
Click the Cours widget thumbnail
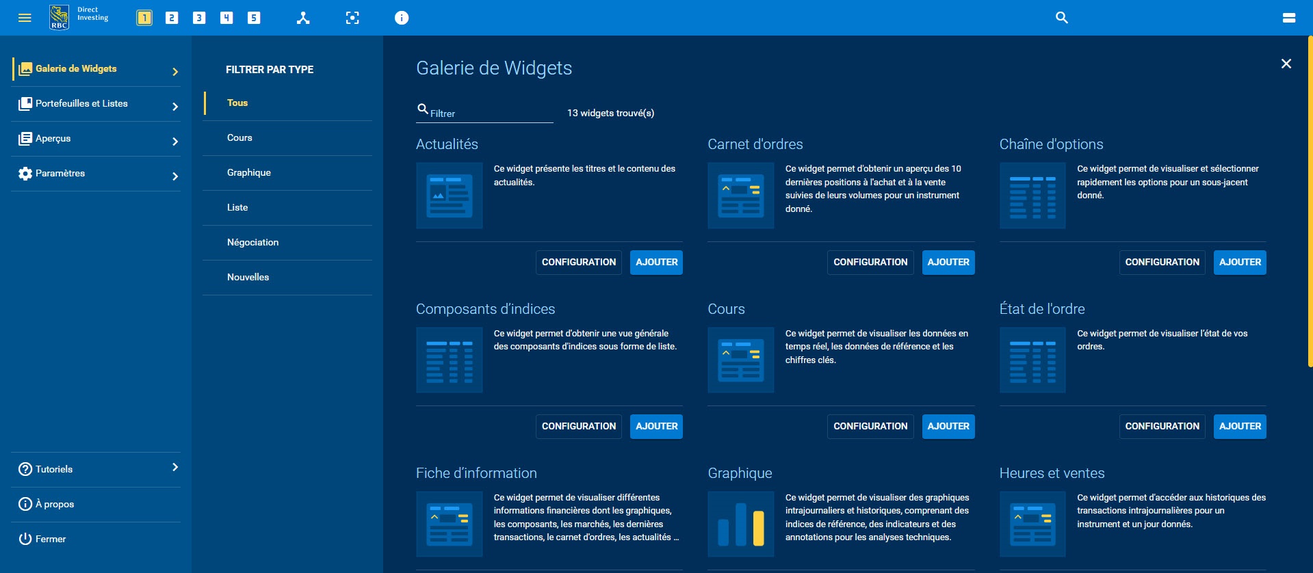point(741,360)
